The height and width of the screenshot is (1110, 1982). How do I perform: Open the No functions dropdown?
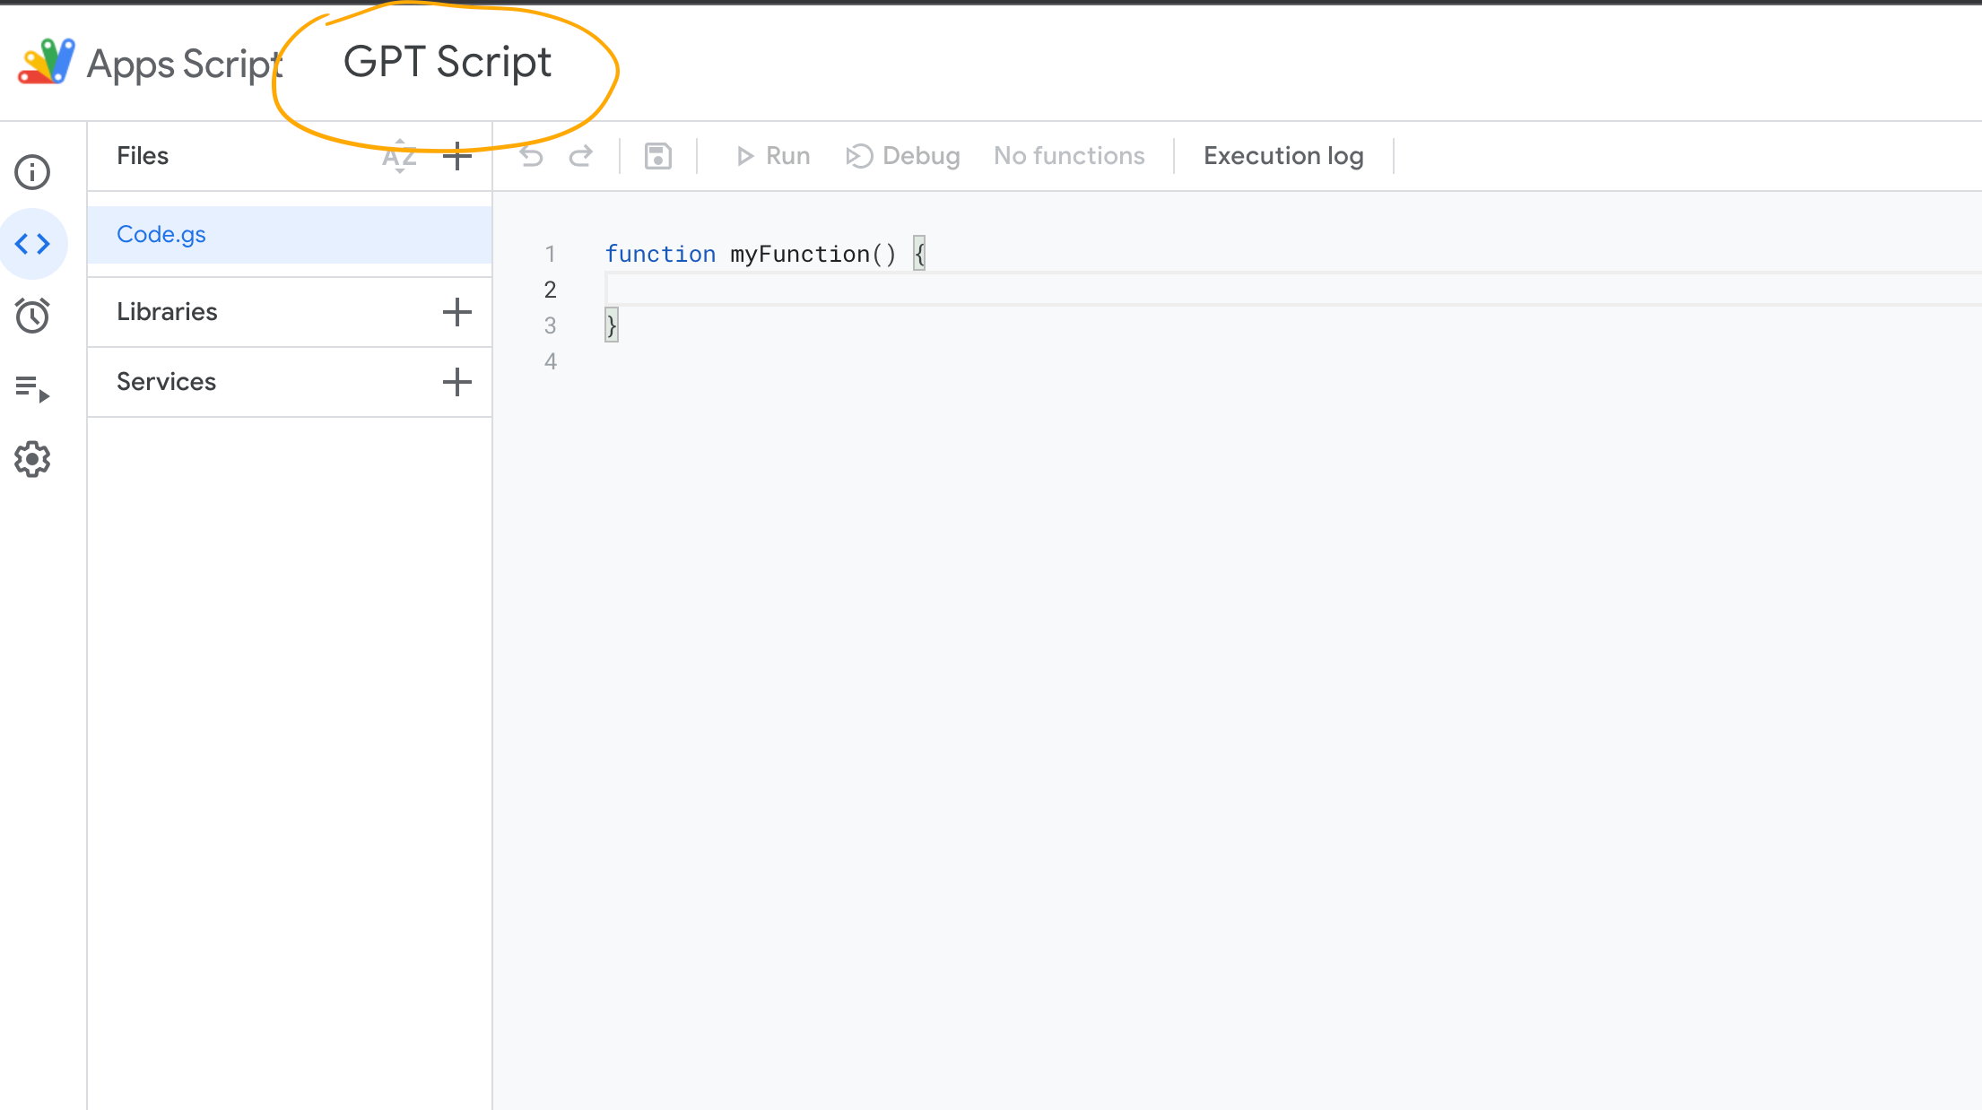(x=1069, y=156)
